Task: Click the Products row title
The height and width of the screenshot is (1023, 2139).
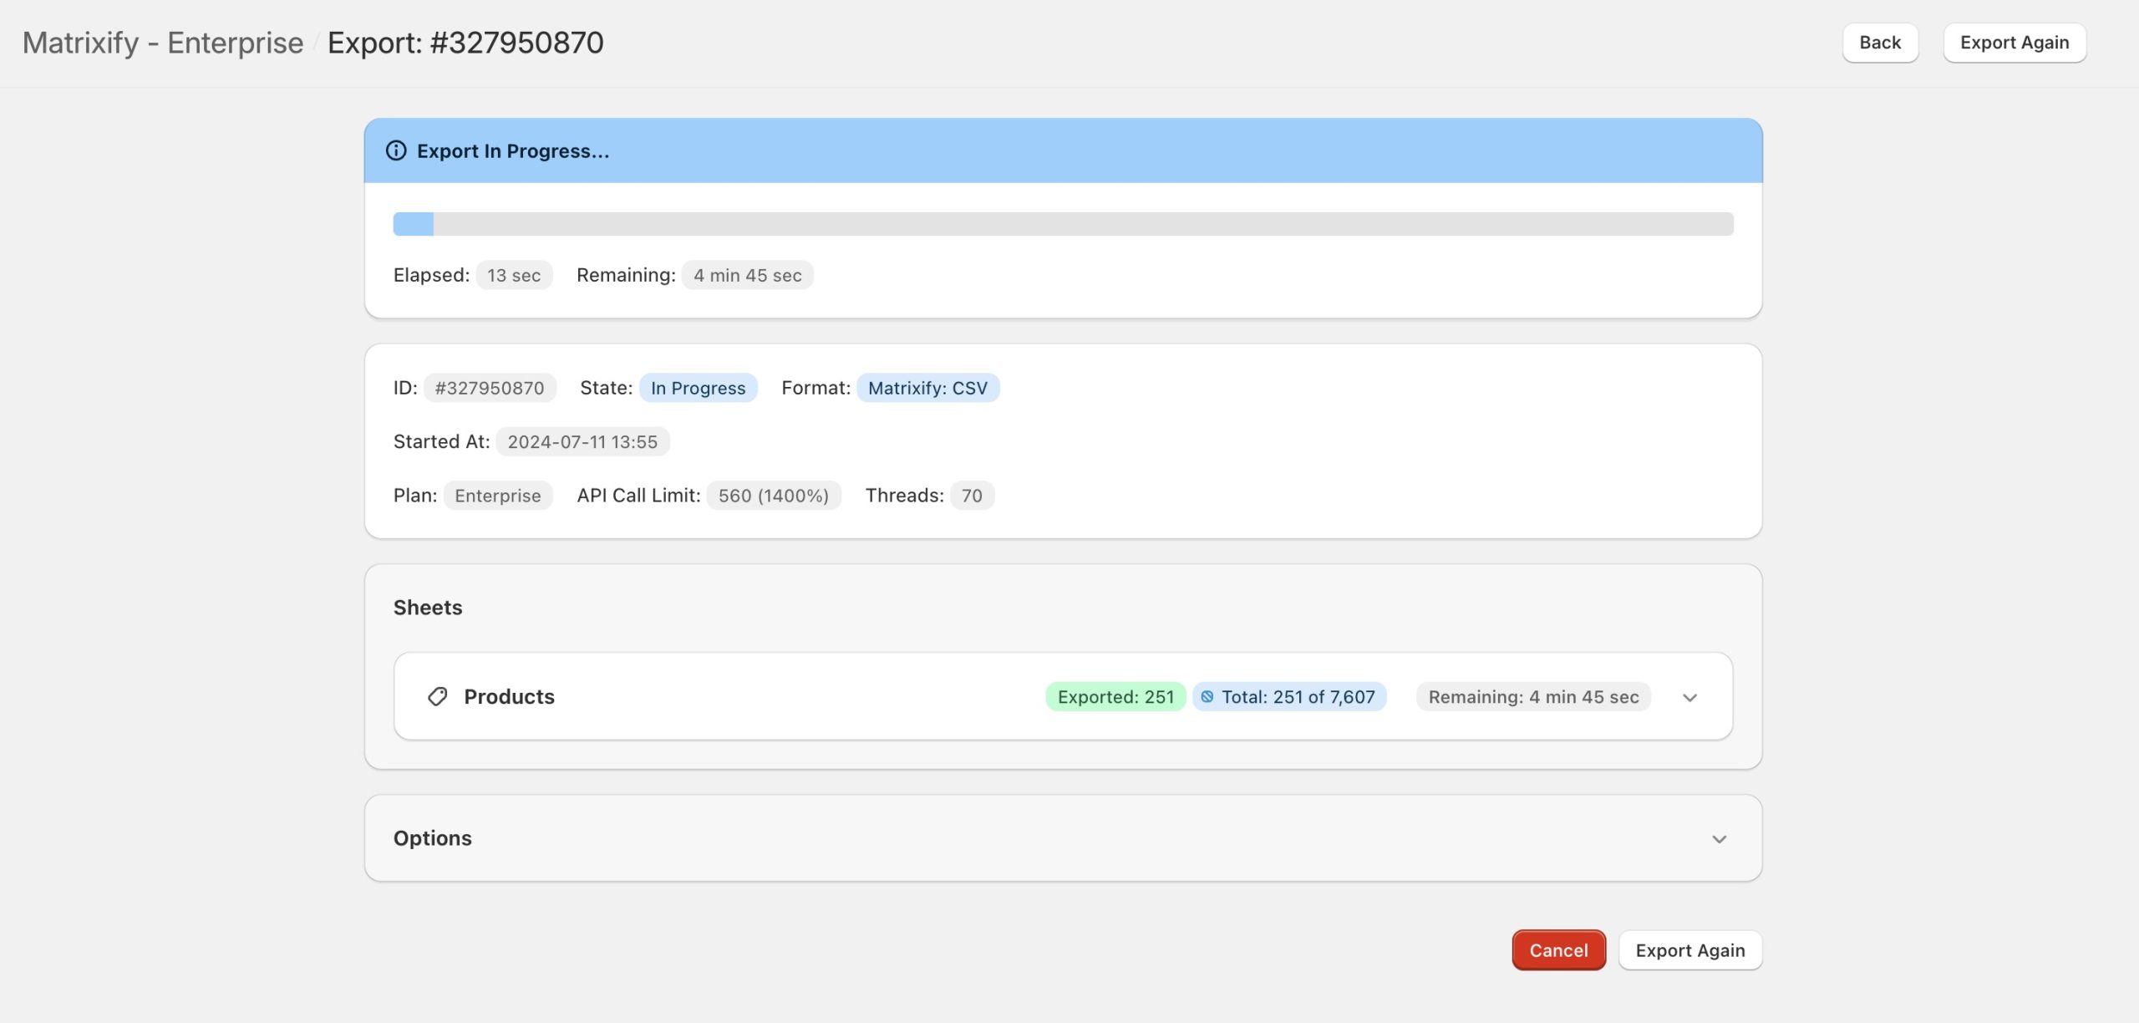Action: [x=509, y=696]
